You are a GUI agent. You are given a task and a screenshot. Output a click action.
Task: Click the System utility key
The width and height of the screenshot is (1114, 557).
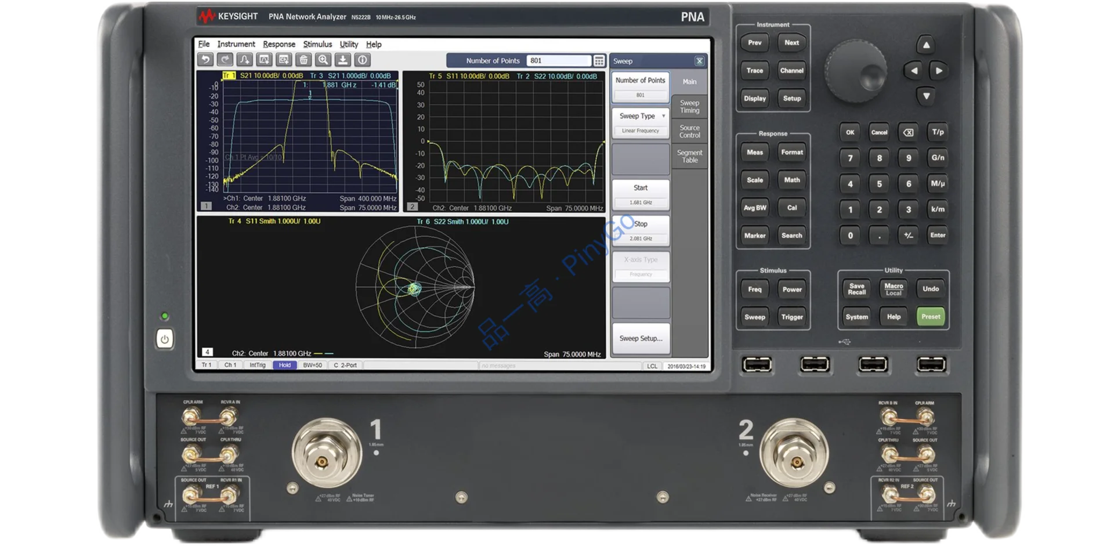857,317
